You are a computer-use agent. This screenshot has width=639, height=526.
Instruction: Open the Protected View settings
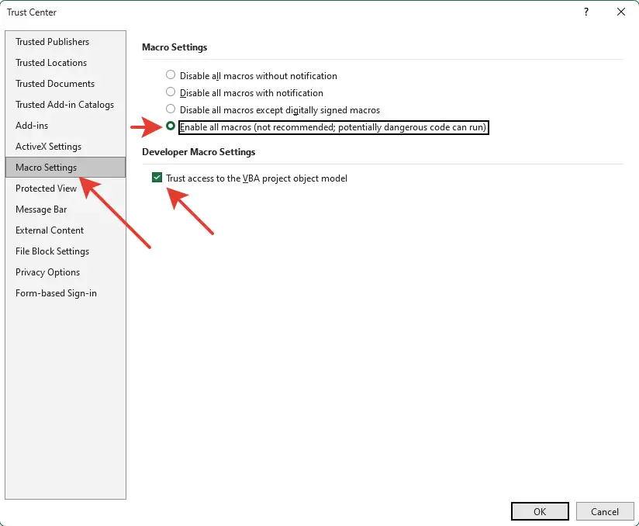click(x=46, y=188)
